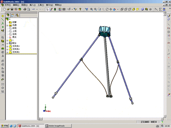Click the Line sketch tool in right toolbar

pos(169,25)
